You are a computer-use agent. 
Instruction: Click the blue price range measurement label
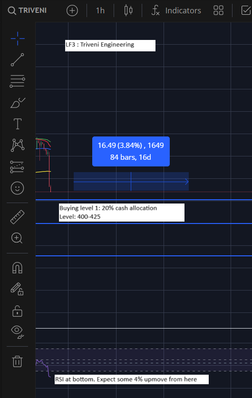(131, 151)
